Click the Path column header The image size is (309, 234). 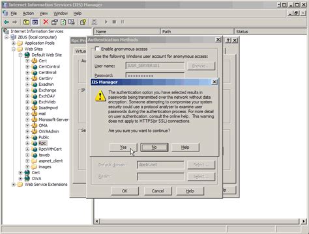[x=198, y=31]
